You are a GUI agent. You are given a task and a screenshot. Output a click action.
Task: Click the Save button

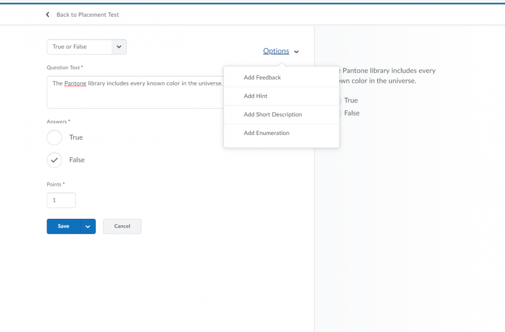[63, 226]
